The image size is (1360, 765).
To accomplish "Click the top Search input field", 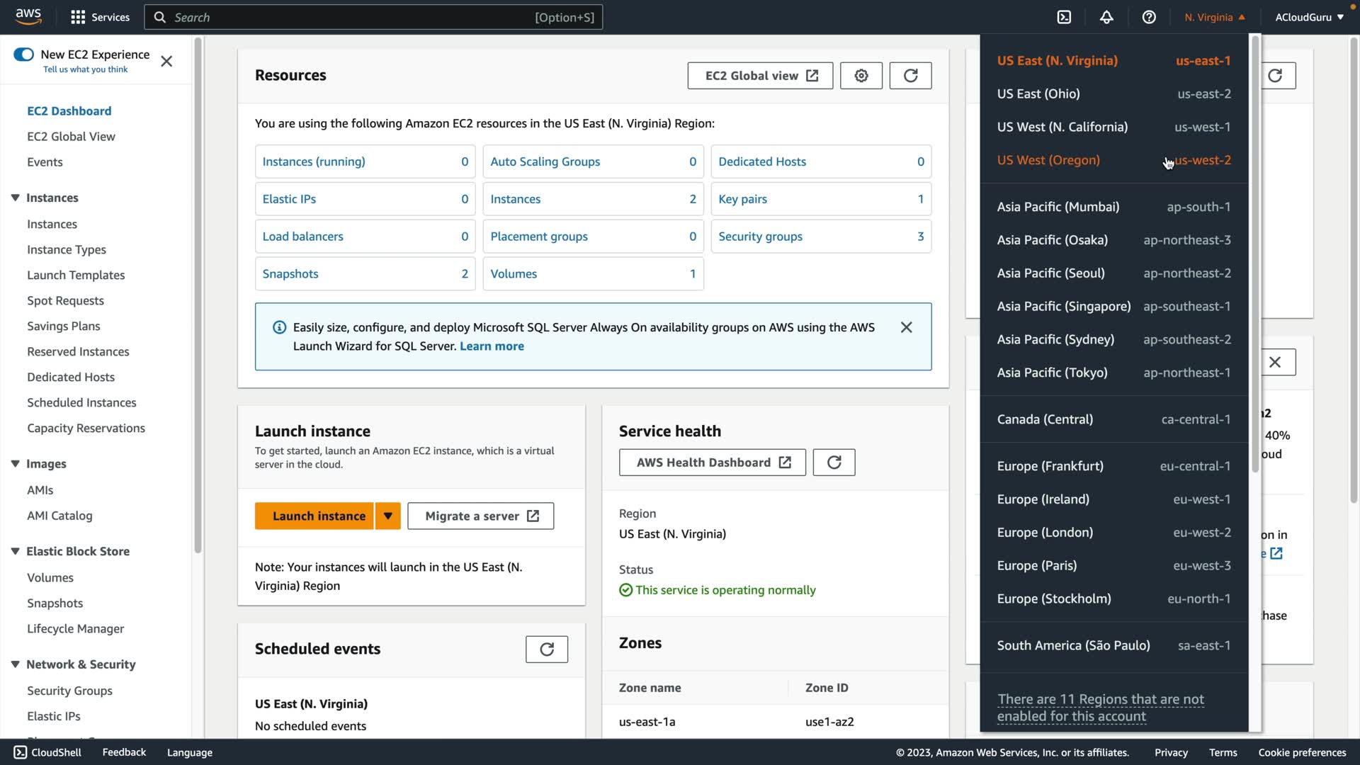I will pos(354,17).
